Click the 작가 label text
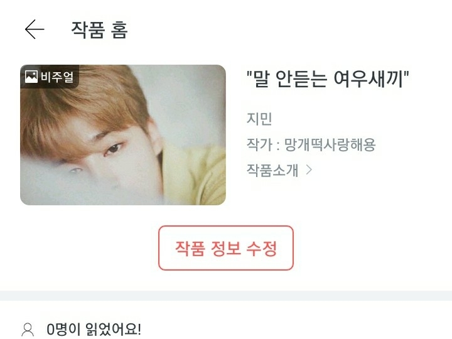This screenshot has height=339, width=452. [259, 144]
